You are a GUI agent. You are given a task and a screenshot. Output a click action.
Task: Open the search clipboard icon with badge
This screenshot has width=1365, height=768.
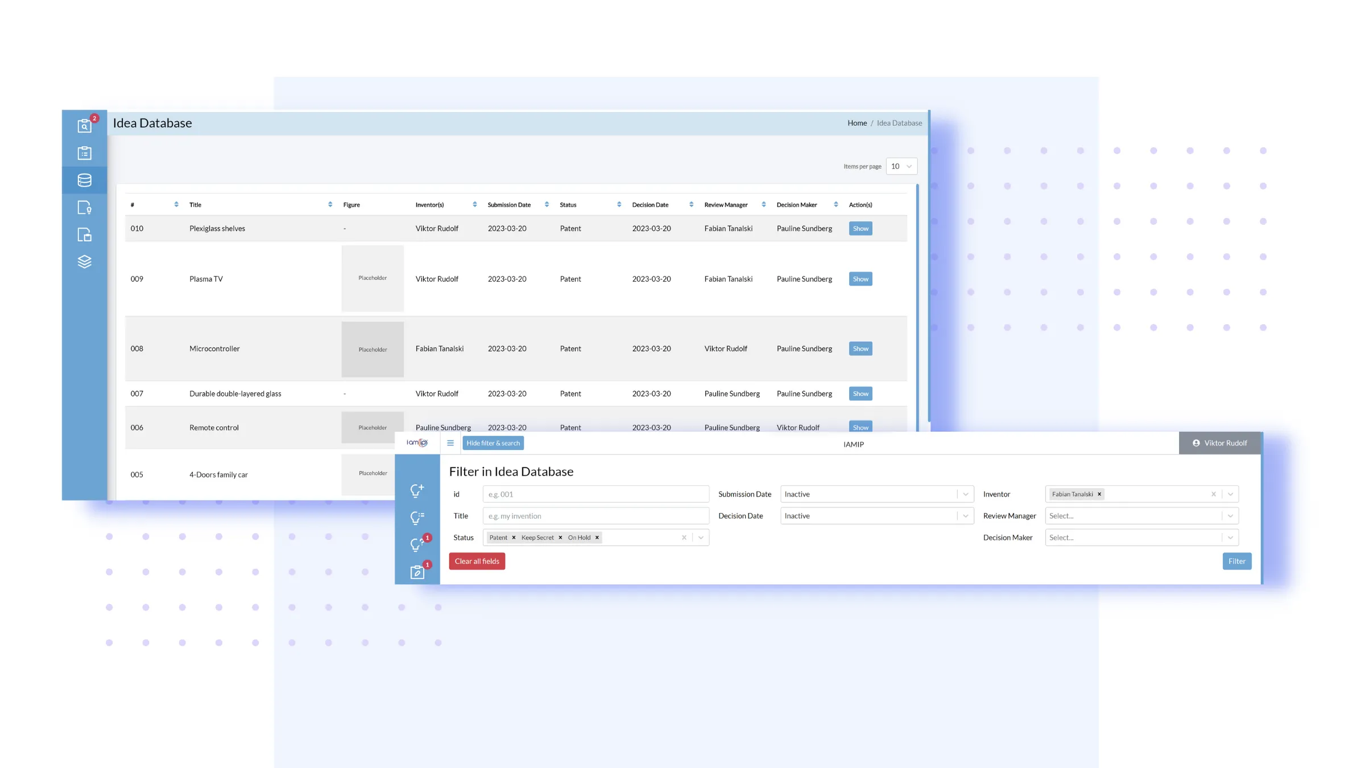pos(84,126)
